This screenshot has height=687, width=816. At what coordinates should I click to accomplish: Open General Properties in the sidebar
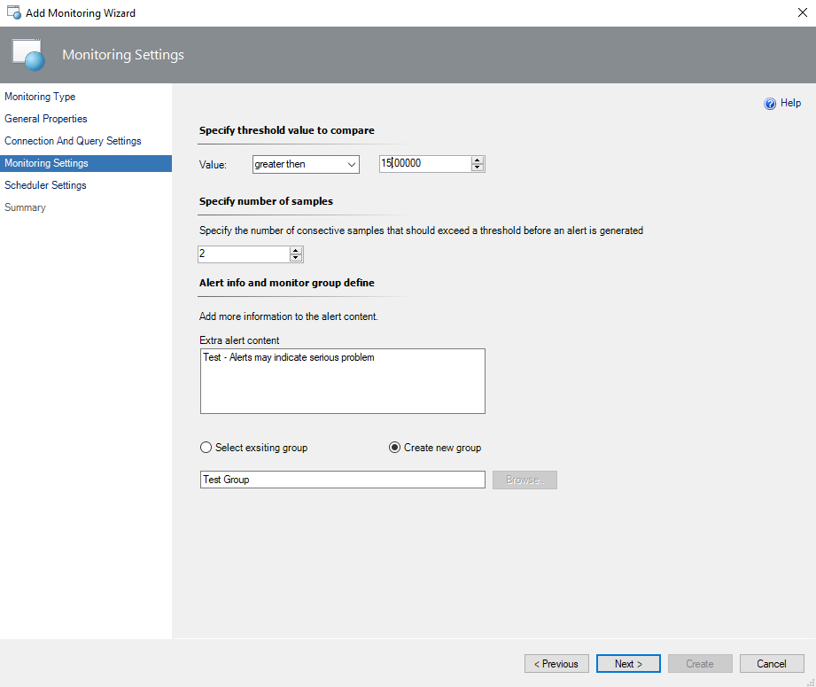click(x=46, y=119)
